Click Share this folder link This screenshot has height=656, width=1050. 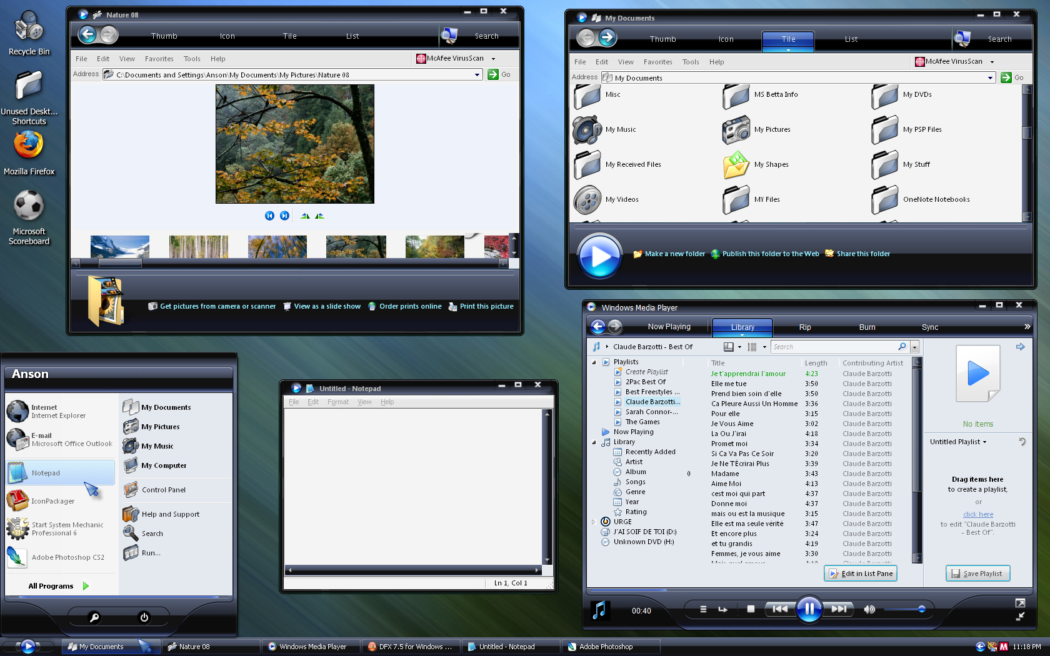[857, 254]
